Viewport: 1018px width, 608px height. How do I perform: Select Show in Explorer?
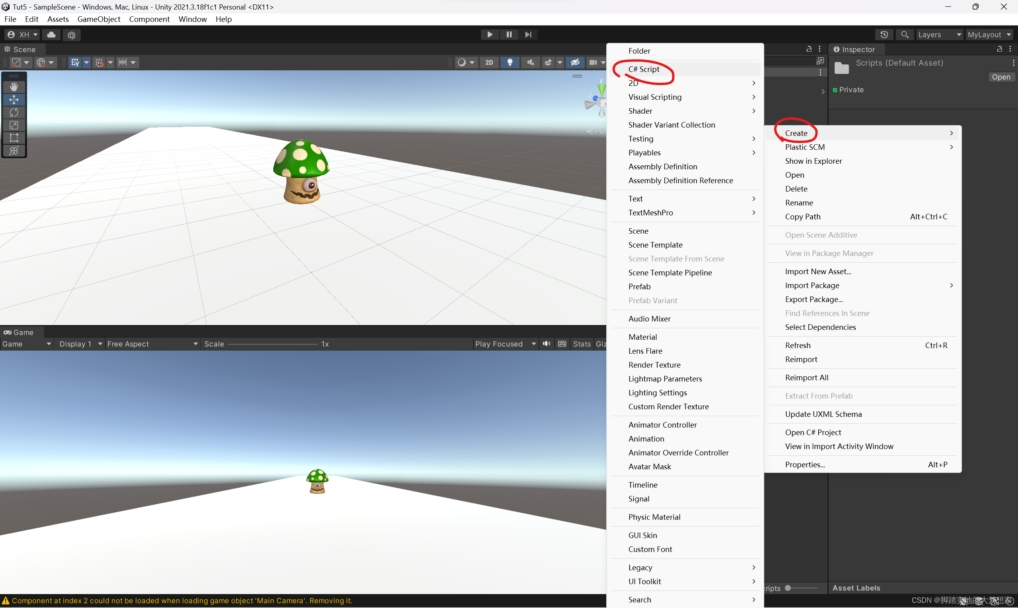click(863, 161)
